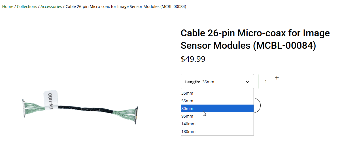The width and height of the screenshot is (340, 157).
Task: Pick the highlighted 80mm option
Action: click(187, 109)
